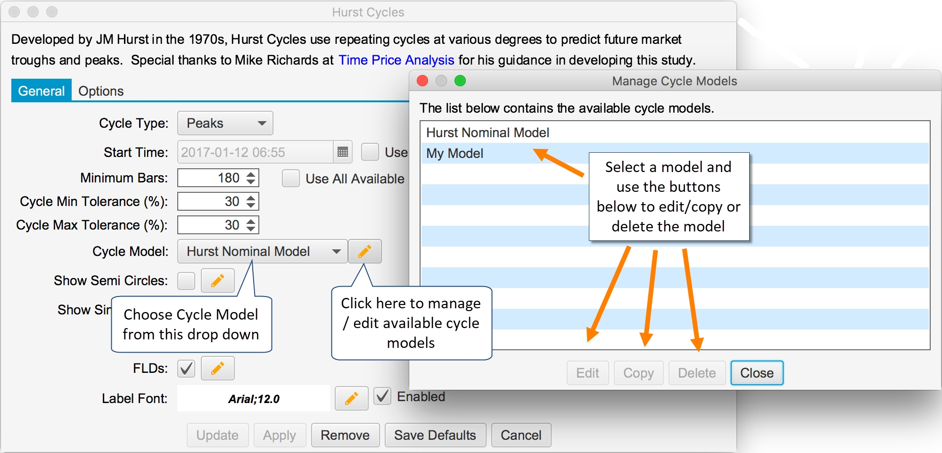Click the Apply button
Viewport: 942px width, 453px height.
point(280,435)
